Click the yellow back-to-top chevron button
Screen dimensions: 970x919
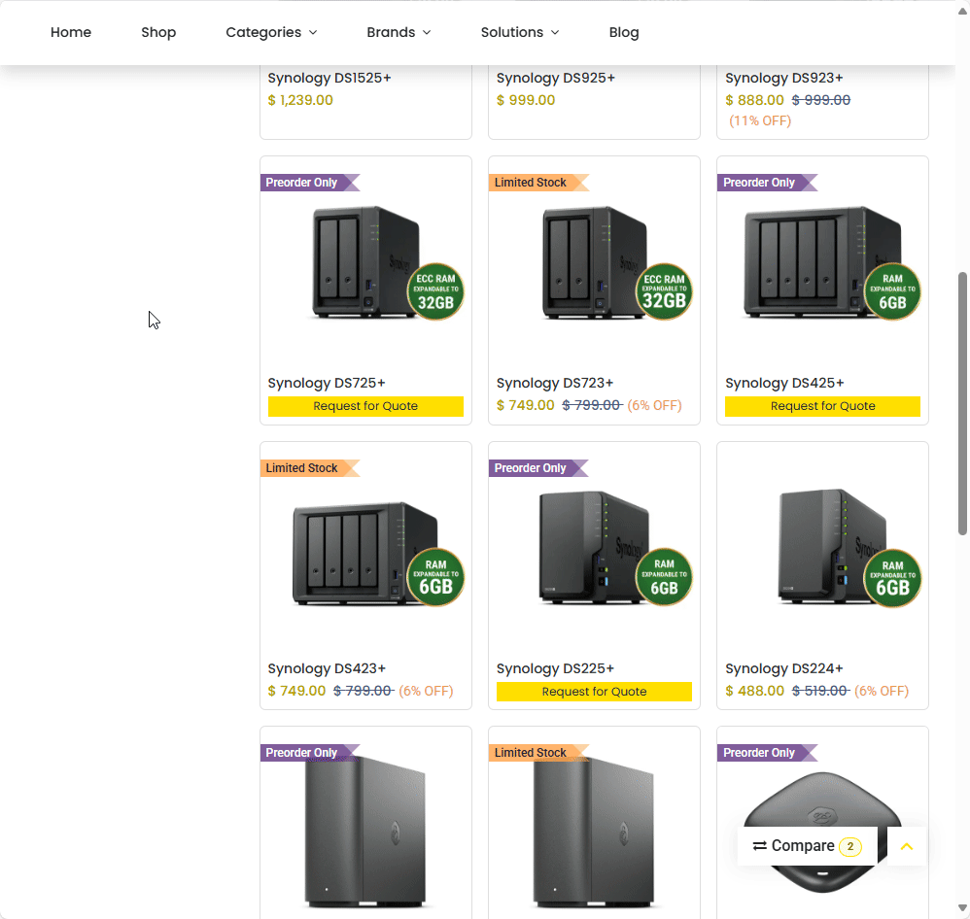click(906, 846)
